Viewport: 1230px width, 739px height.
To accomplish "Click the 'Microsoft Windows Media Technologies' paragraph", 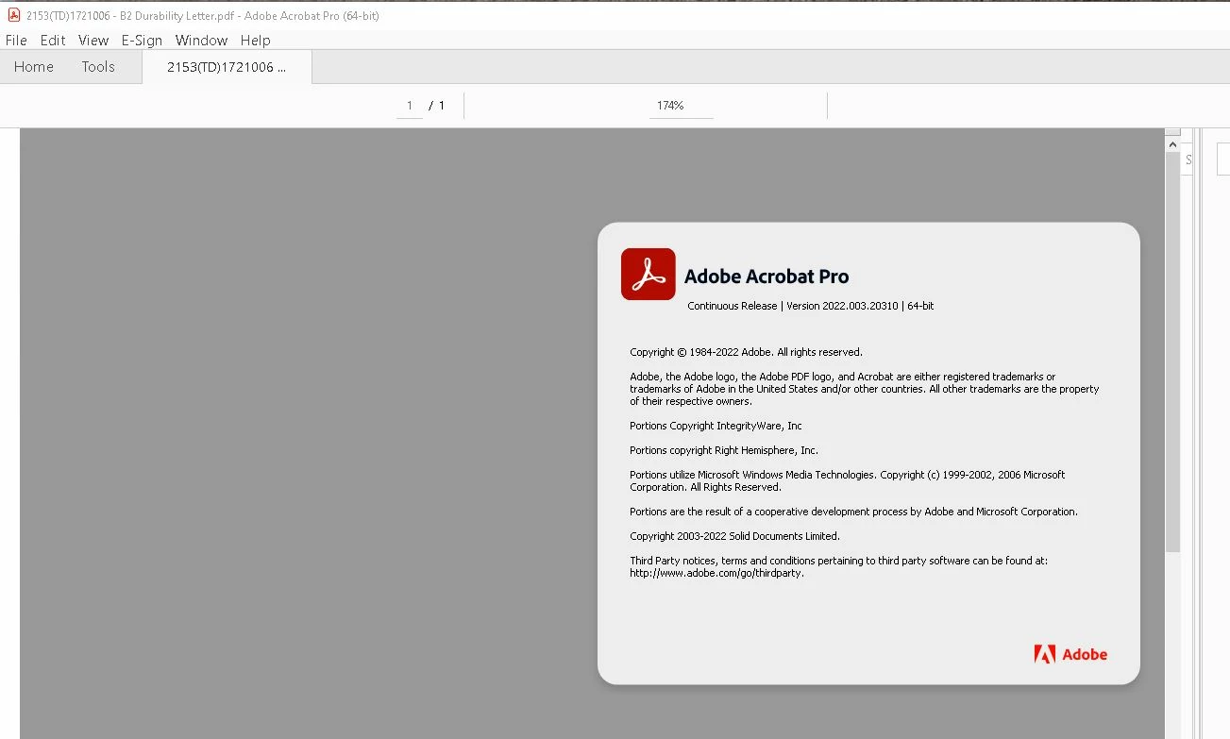I will pos(848,481).
